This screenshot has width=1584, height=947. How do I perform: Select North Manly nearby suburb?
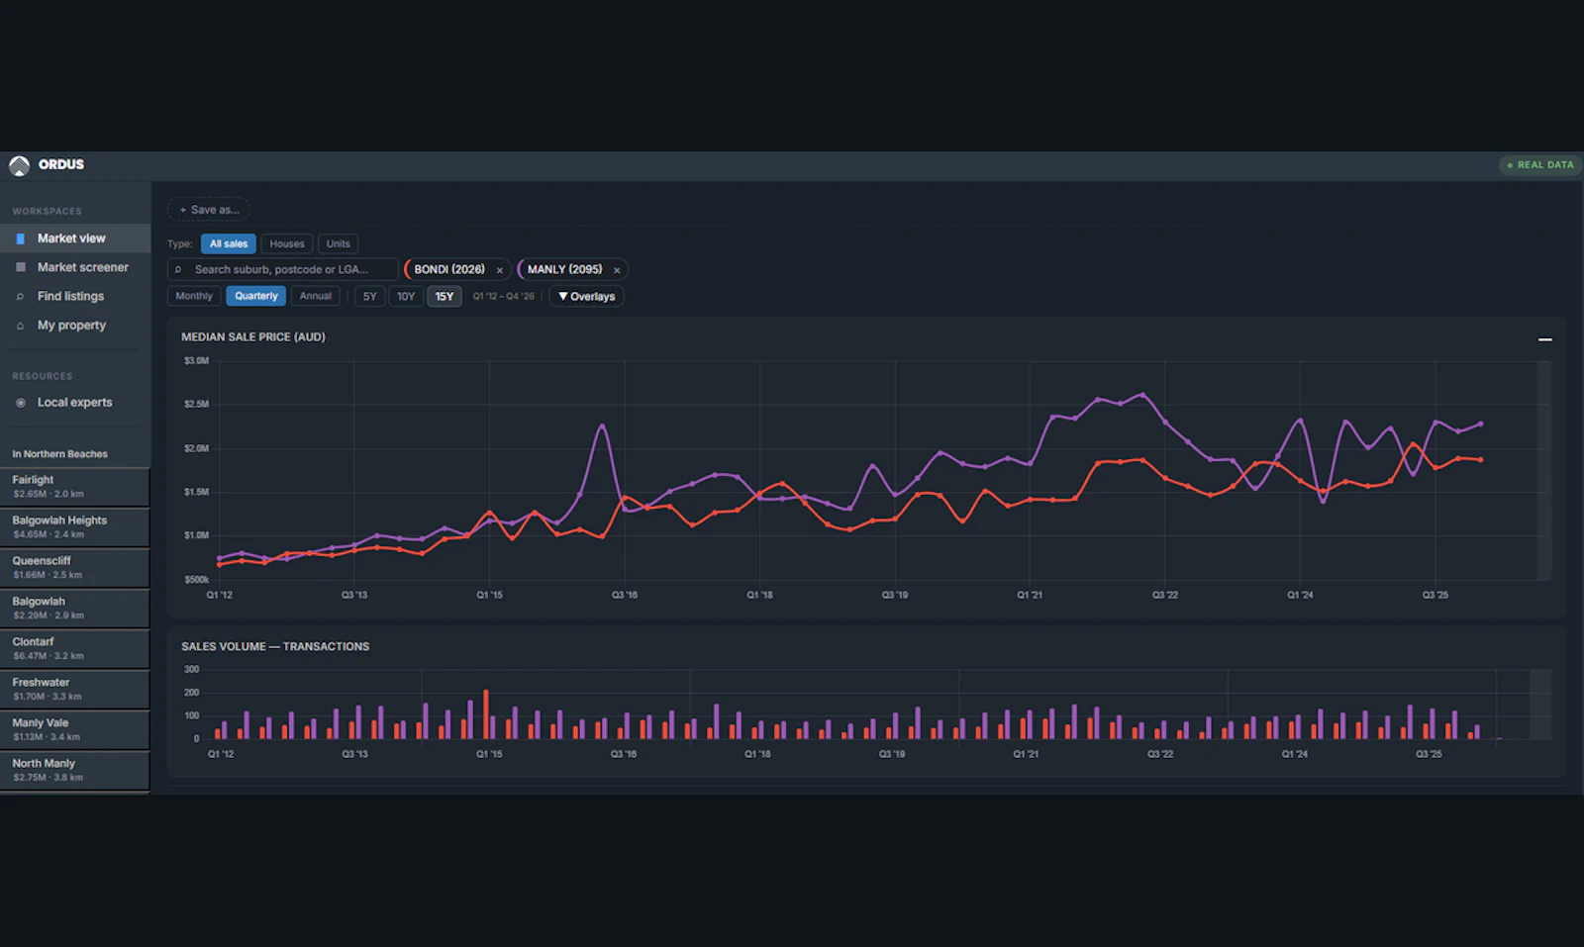click(74, 771)
